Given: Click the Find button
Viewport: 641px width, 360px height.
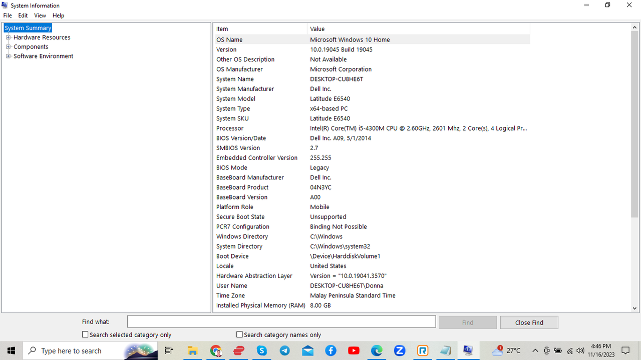Looking at the screenshot, I should [467, 322].
